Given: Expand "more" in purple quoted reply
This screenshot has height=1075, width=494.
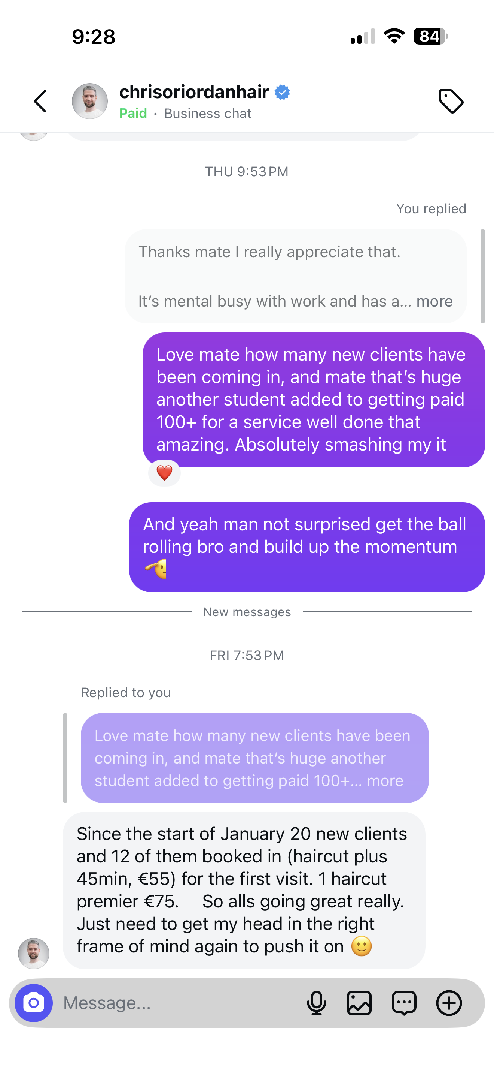Looking at the screenshot, I should click(385, 780).
